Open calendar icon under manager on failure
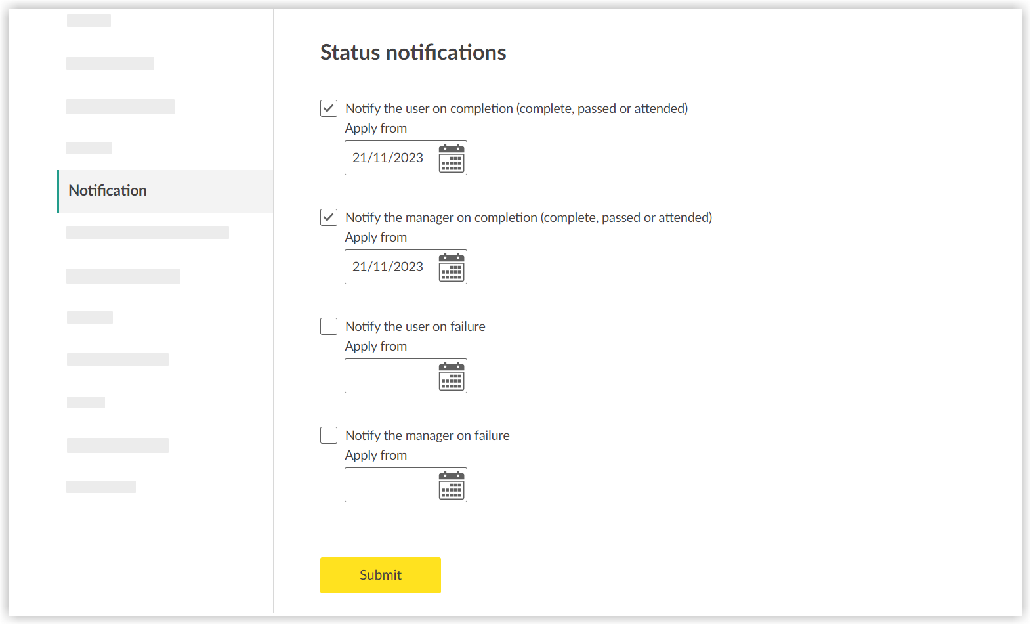Viewport: 1031px width, 625px height. pyautogui.click(x=452, y=485)
